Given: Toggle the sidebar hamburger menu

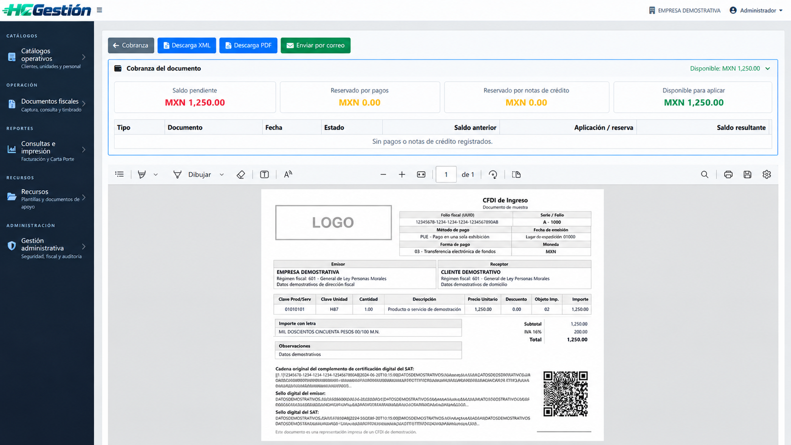Looking at the screenshot, I should coord(99,10).
